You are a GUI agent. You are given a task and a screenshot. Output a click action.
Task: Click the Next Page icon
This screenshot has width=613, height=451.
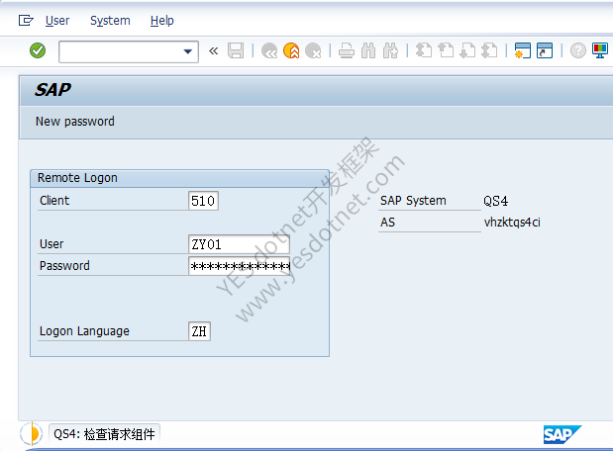(x=467, y=50)
